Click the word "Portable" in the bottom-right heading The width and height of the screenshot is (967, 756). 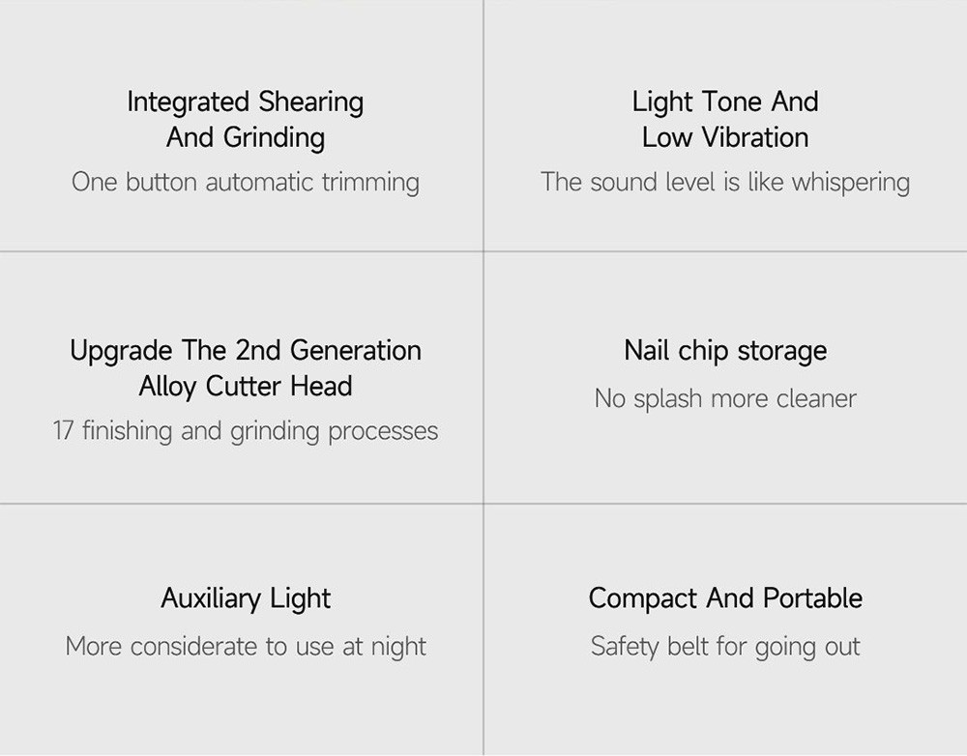point(812,598)
